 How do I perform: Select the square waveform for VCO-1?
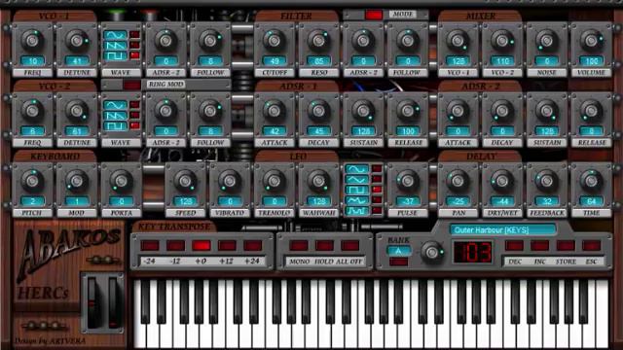pyautogui.click(x=116, y=55)
